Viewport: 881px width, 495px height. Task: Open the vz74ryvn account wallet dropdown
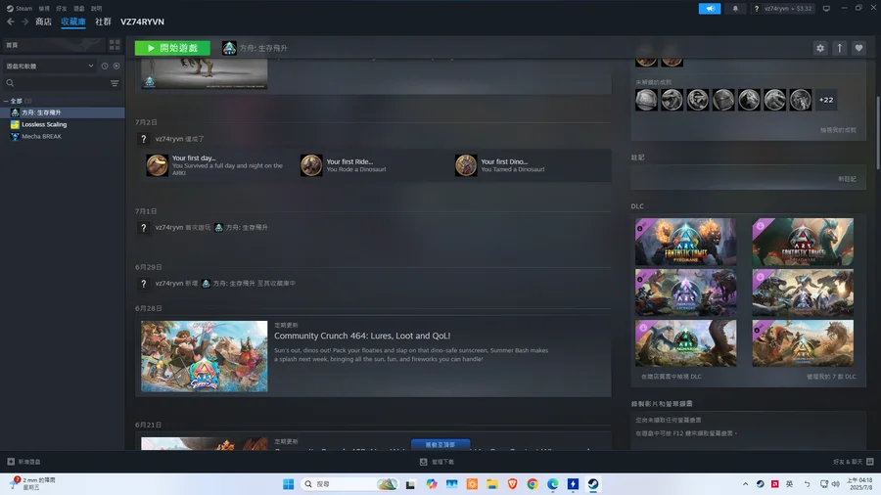(x=787, y=9)
